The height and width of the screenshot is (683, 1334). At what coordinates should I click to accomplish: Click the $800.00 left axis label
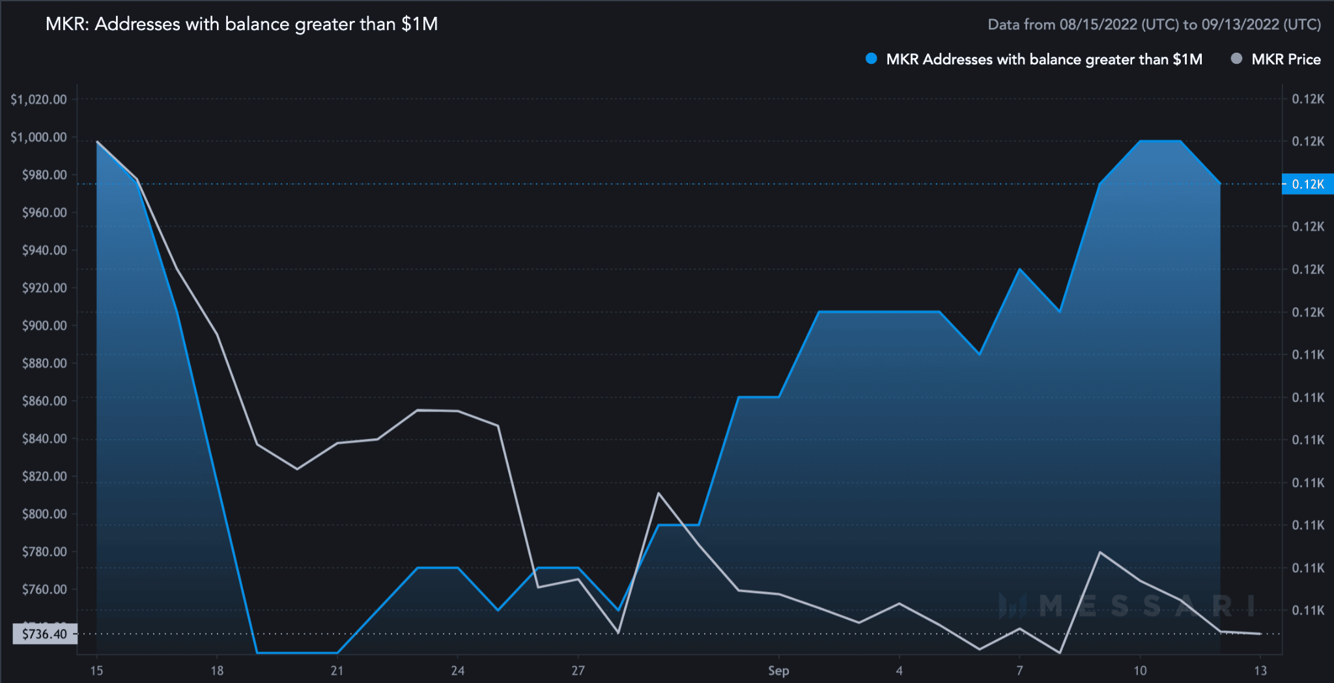coord(44,514)
